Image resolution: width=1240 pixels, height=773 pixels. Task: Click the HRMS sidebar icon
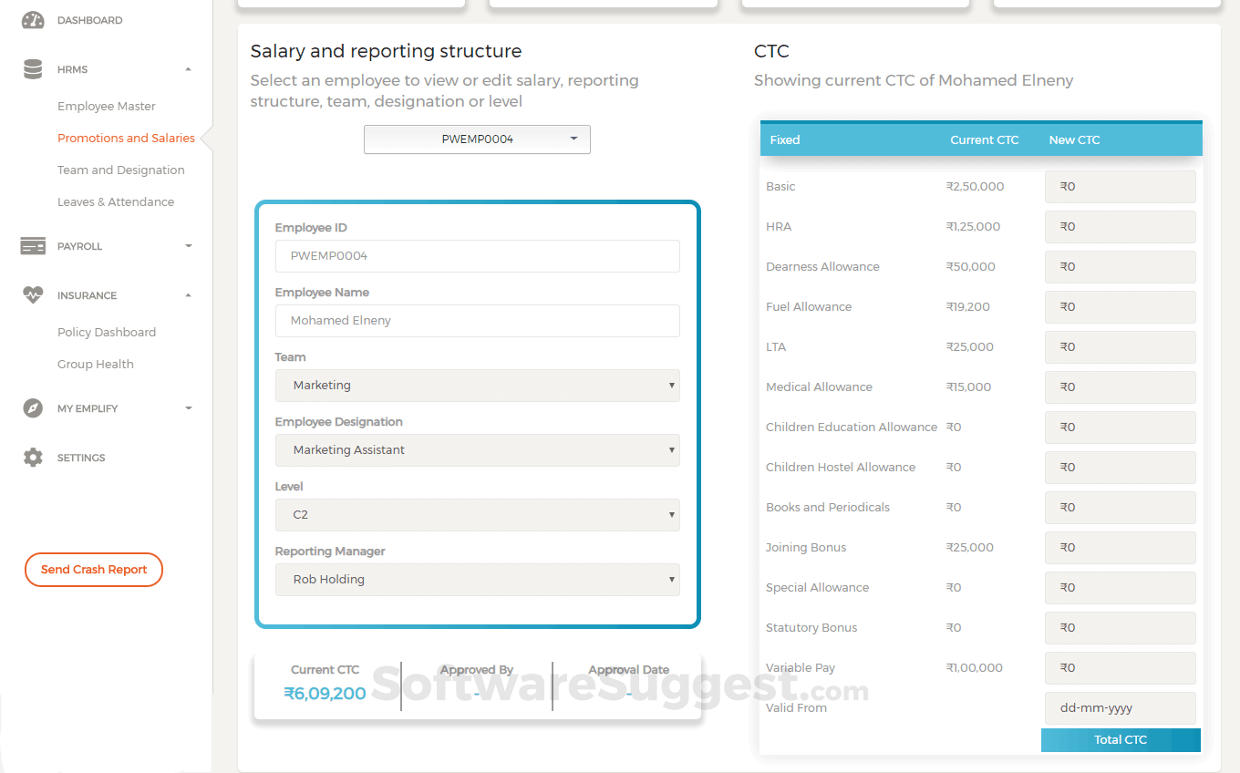[33, 68]
